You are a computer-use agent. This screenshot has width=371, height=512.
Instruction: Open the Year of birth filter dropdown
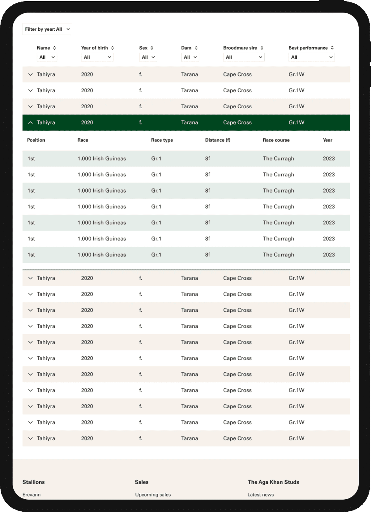point(97,57)
